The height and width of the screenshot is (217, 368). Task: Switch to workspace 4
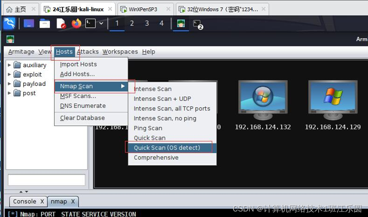pyautogui.click(x=162, y=23)
